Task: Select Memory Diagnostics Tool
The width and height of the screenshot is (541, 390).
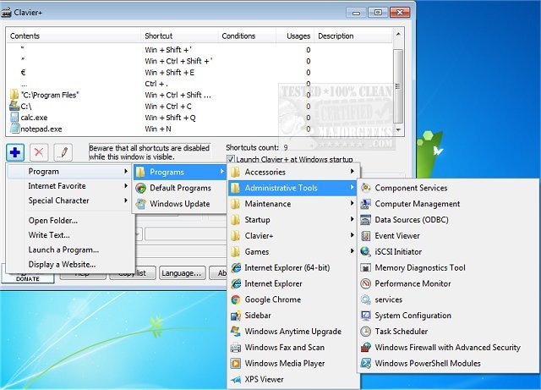Action: [x=448, y=267]
